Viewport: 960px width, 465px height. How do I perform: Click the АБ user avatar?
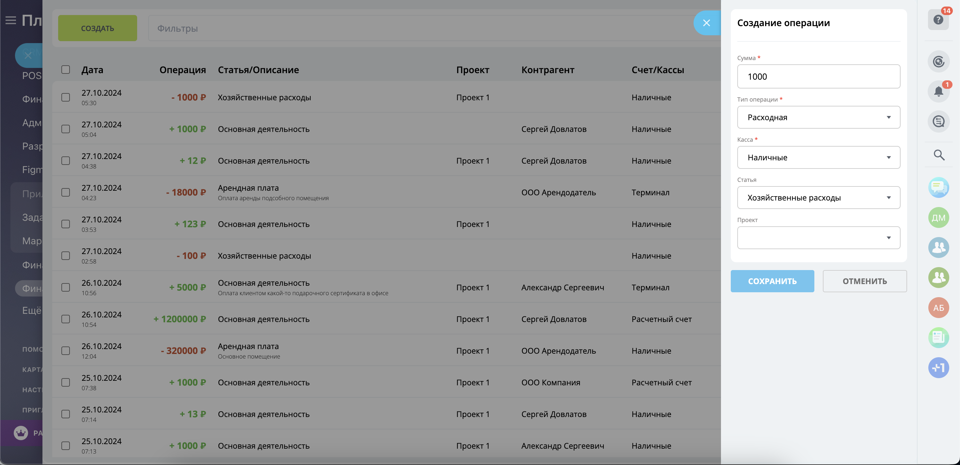(938, 308)
